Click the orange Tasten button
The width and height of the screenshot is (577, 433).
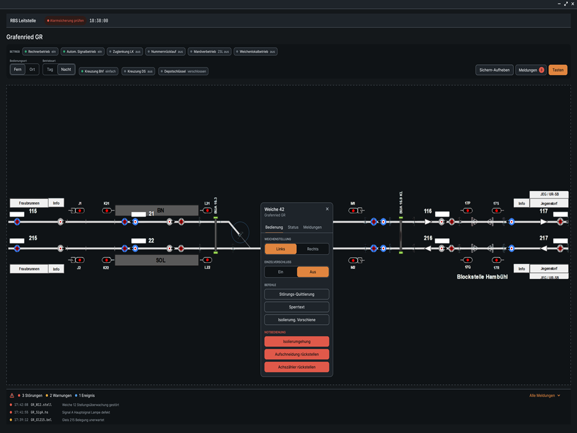(558, 70)
